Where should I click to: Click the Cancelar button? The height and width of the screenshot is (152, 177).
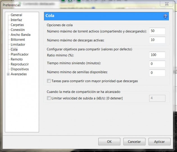tap(134, 142)
